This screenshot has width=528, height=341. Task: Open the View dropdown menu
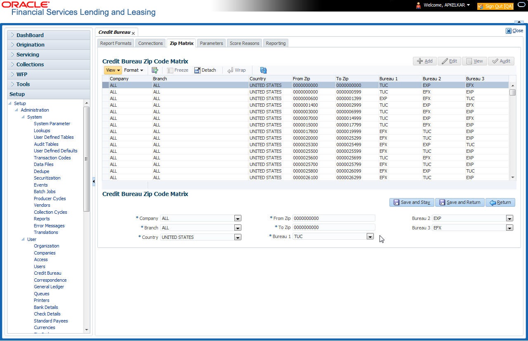point(113,70)
